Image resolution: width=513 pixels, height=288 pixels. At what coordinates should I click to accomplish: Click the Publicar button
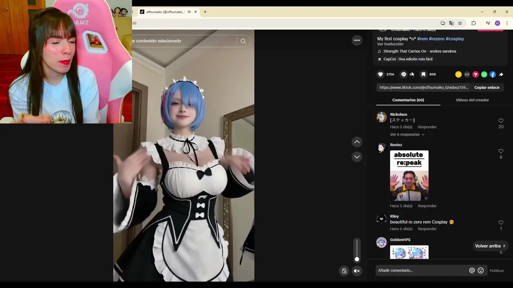tap(497, 271)
